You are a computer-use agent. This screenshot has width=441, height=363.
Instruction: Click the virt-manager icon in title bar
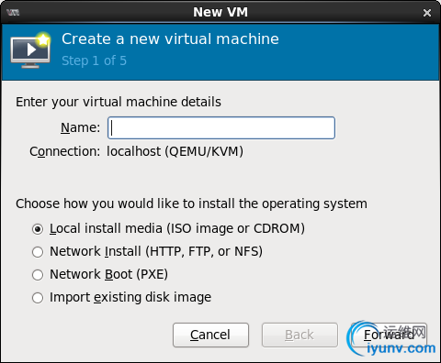pyautogui.click(x=13, y=13)
